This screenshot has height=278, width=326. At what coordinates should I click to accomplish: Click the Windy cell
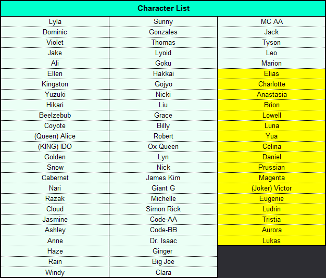[x=55, y=272]
